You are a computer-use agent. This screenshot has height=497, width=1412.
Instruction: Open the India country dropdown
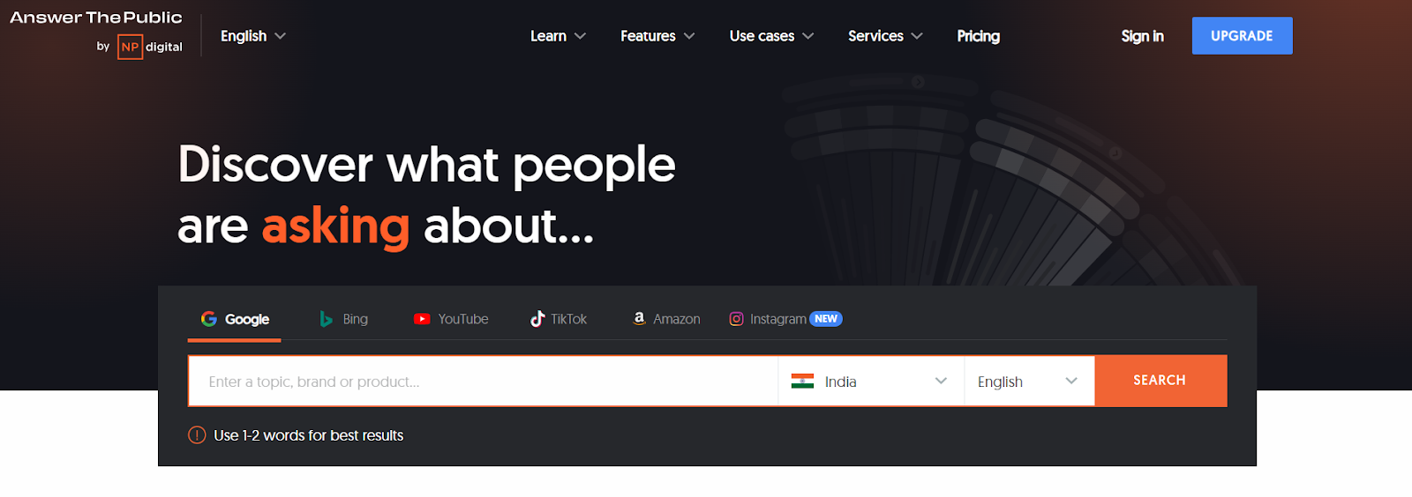871,382
